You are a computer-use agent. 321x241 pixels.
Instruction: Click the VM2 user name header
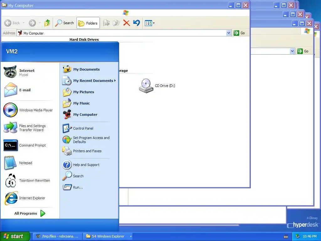tap(12, 51)
